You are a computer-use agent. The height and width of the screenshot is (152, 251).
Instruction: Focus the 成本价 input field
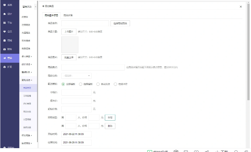[76, 101]
